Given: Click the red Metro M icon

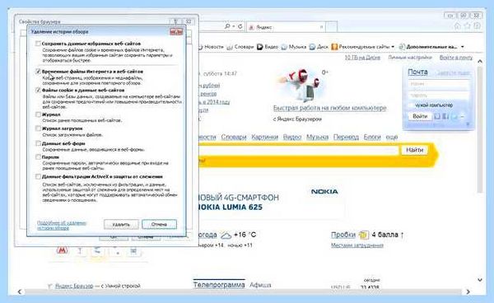Looking at the screenshot, I should [x=62, y=250].
